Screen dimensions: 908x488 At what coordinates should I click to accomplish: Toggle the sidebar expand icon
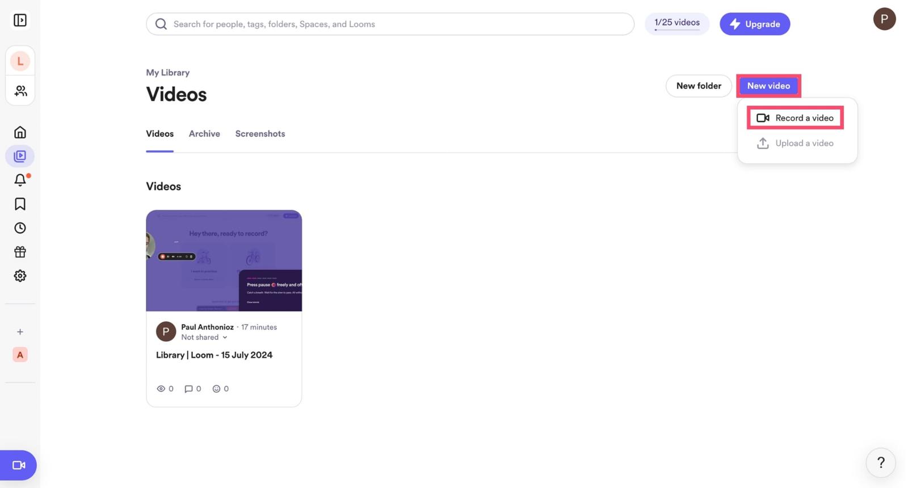pyautogui.click(x=20, y=20)
